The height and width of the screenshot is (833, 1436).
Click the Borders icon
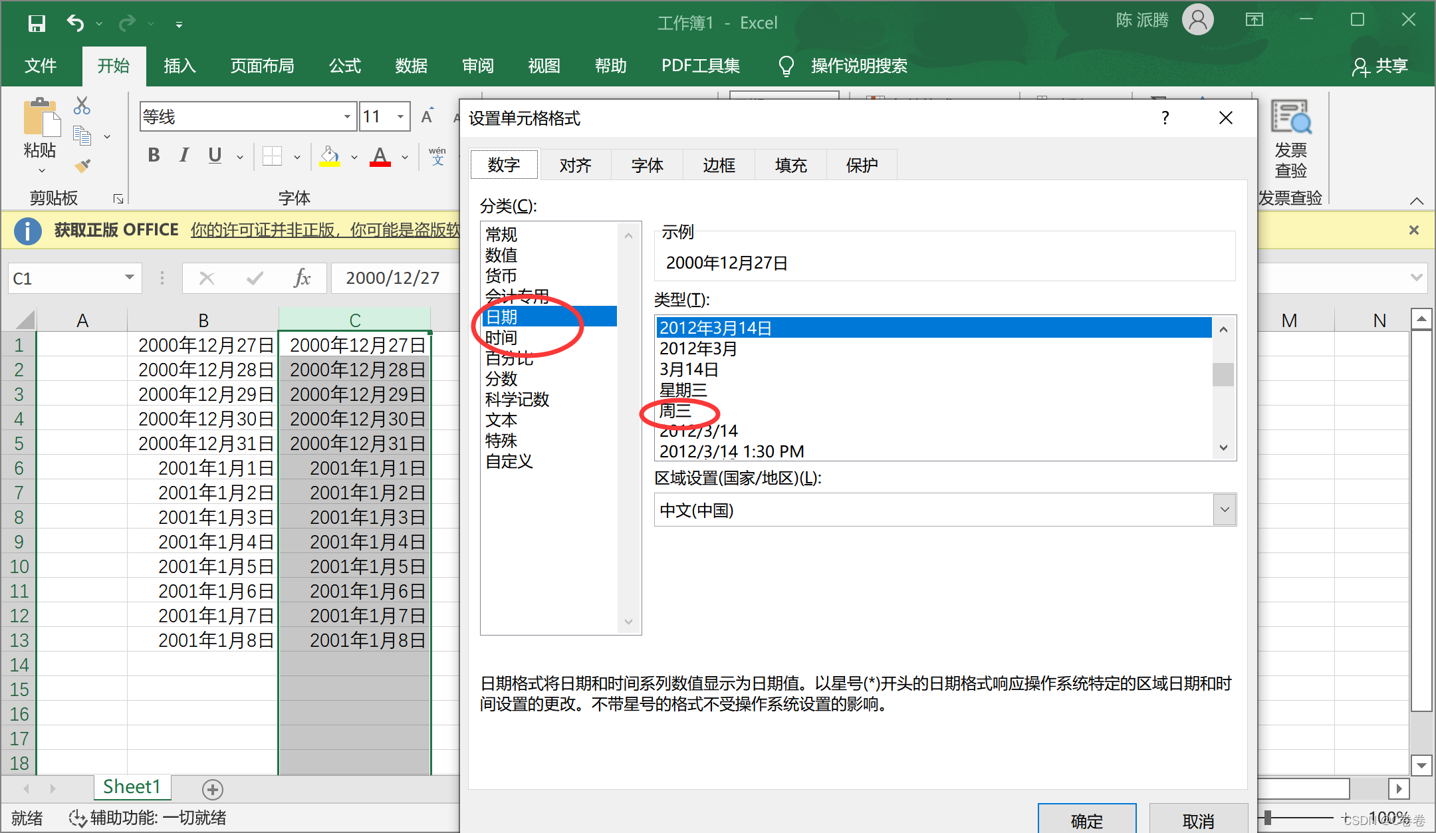(272, 156)
